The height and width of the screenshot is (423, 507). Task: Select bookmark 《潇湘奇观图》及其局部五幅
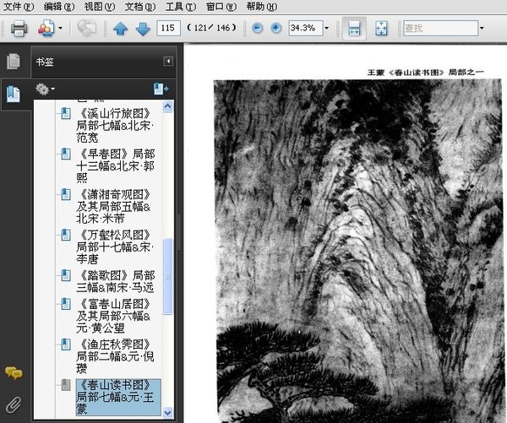[x=114, y=207]
